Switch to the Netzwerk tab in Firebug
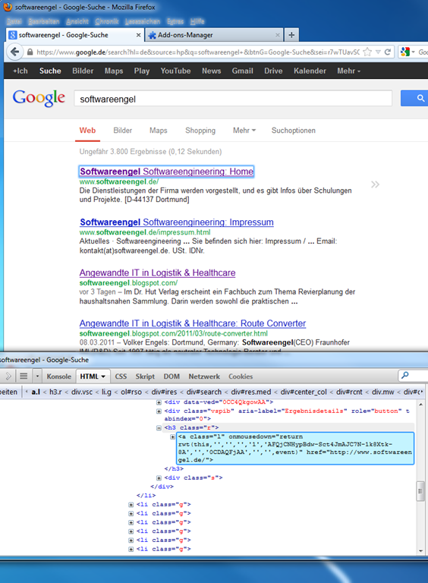The image size is (428, 583). tap(204, 377)
